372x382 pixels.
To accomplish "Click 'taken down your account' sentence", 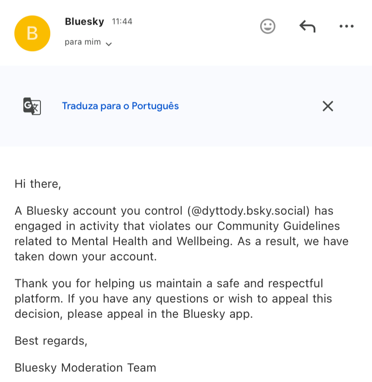I will pyautogui.click(x=85, y=256).
